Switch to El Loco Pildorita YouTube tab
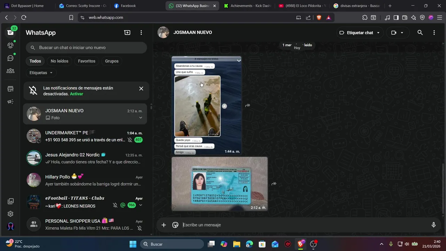The width and height of the screenshot is (446, 251). (x=302, y=6)
